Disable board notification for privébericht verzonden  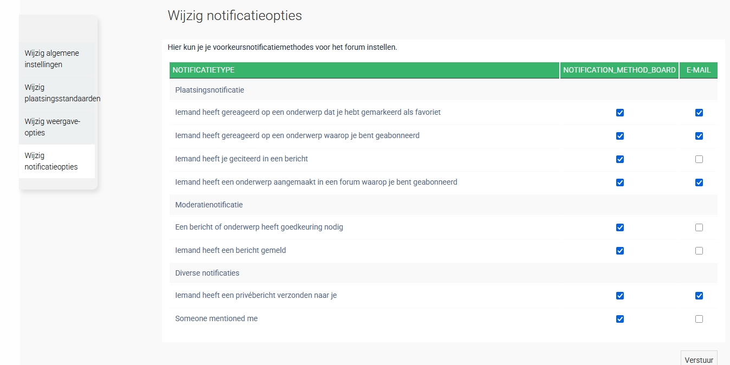tap(620, 296)
